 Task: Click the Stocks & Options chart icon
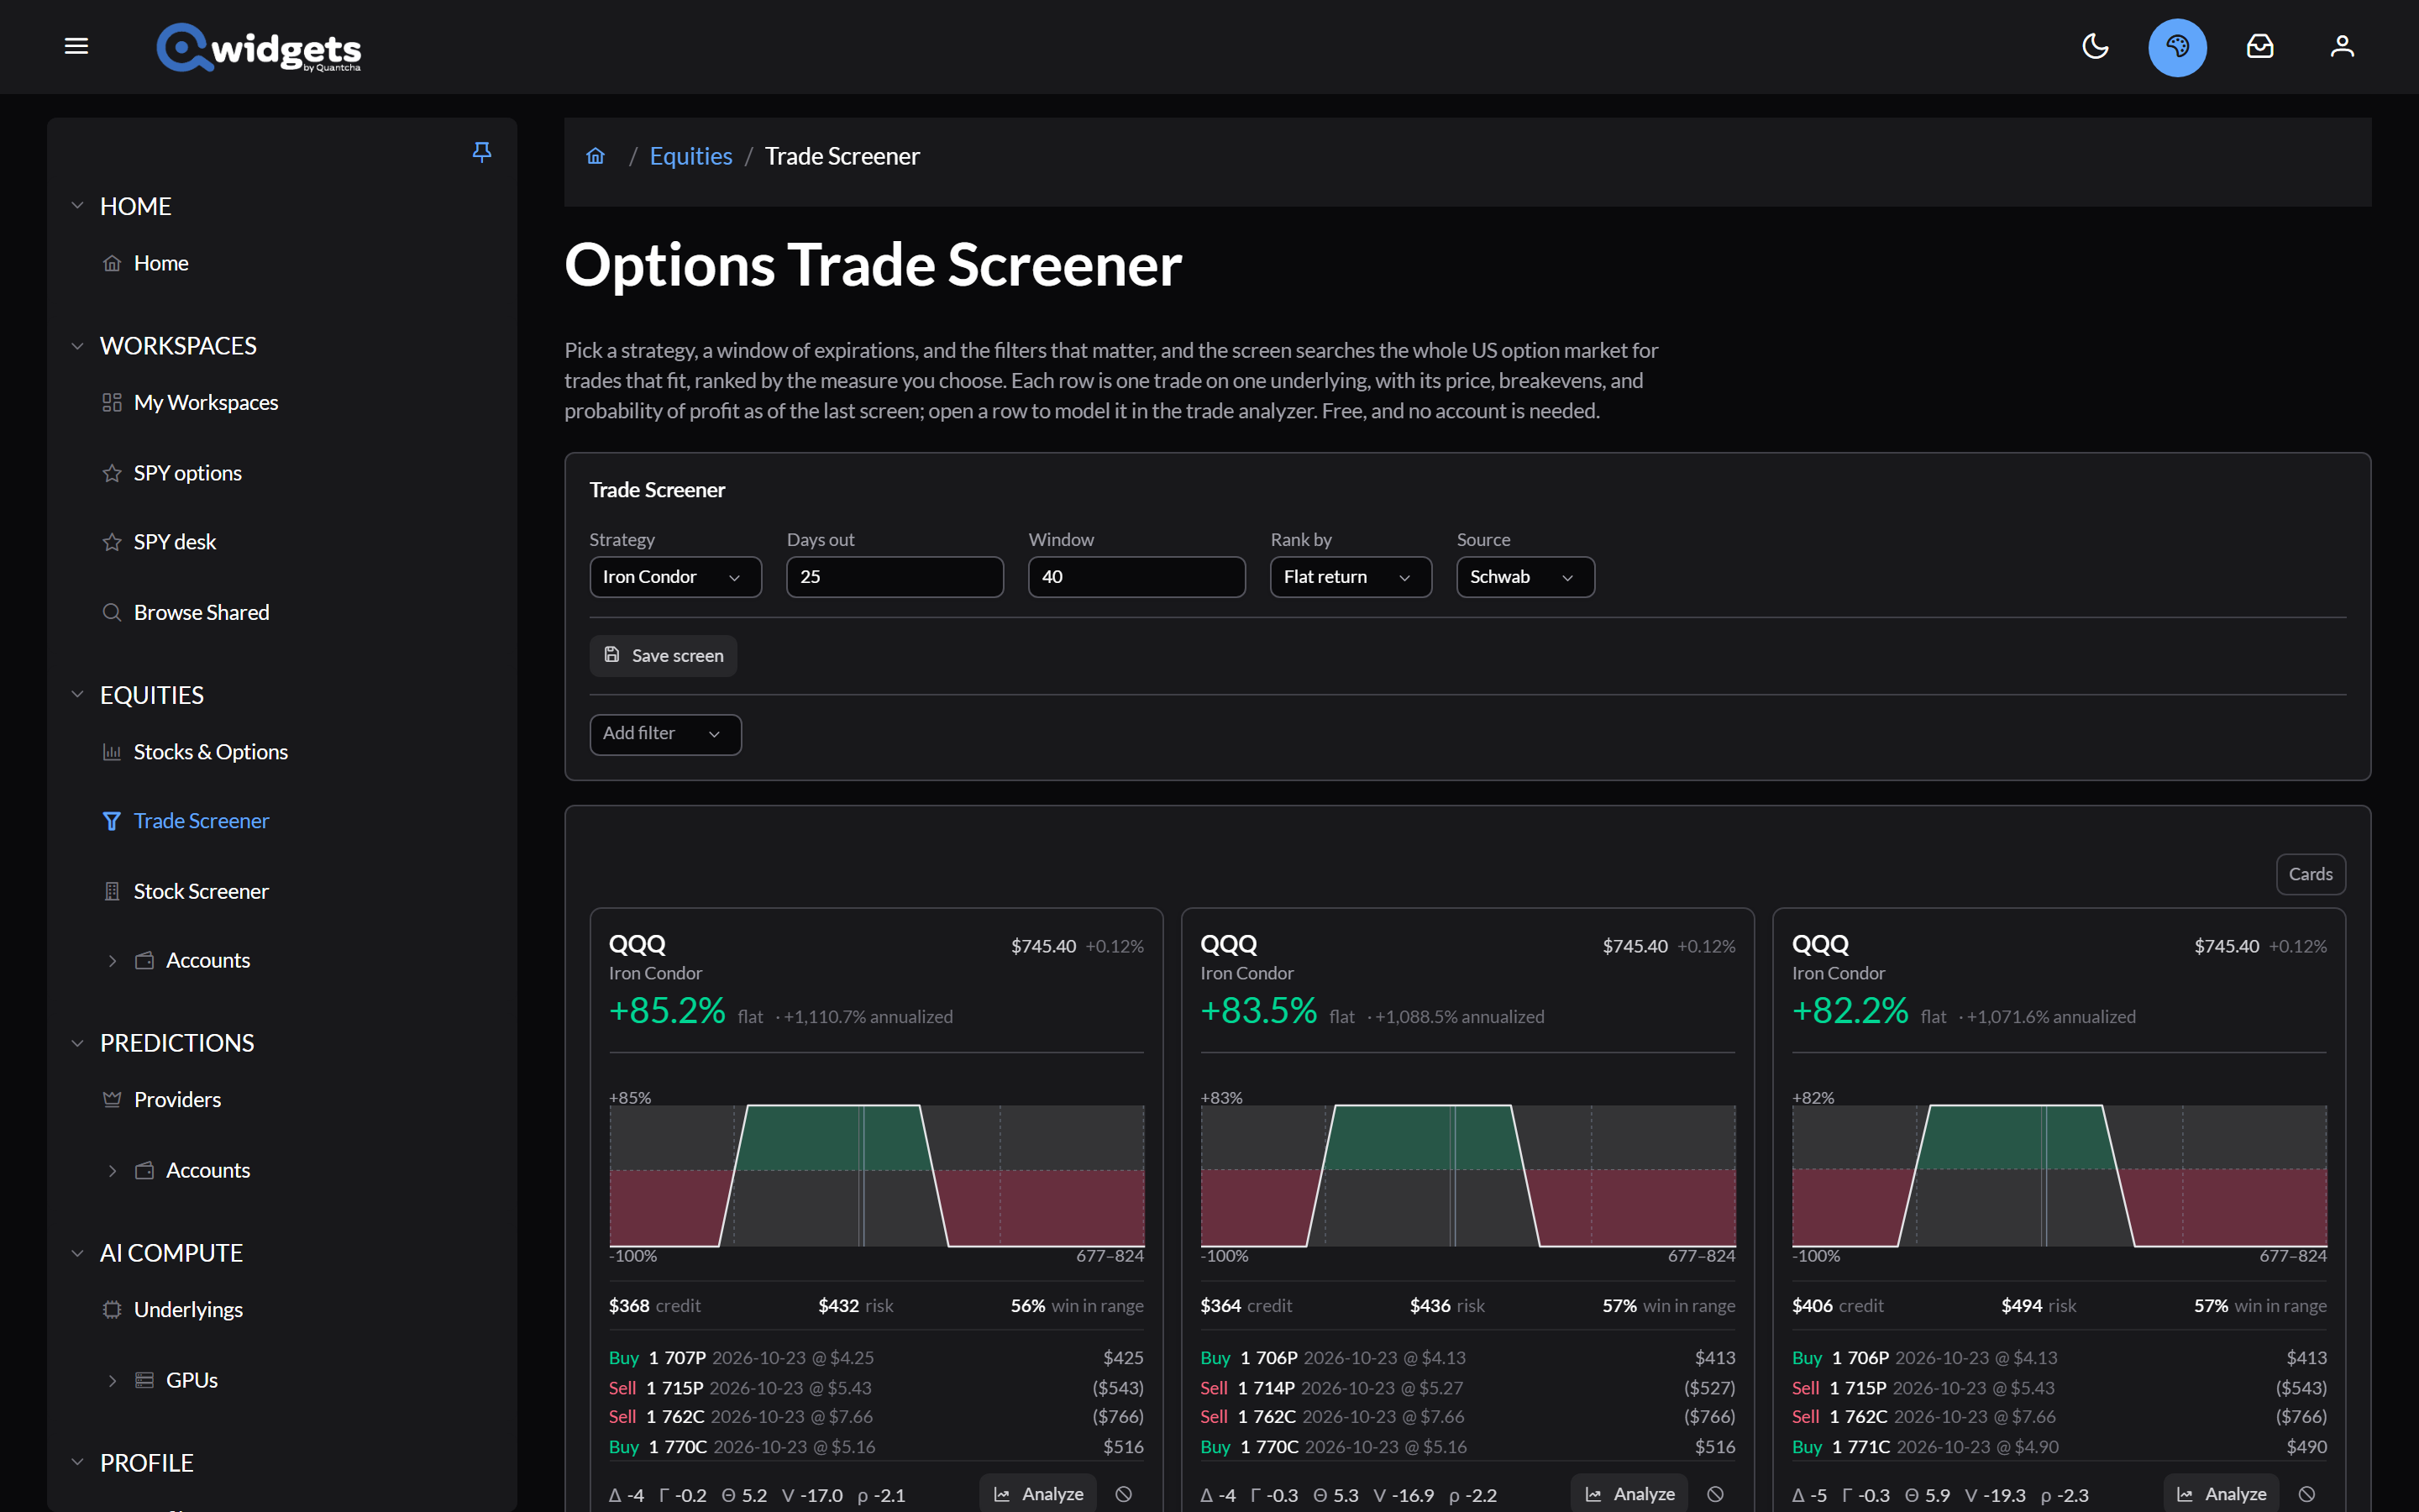tap(112, 752)
